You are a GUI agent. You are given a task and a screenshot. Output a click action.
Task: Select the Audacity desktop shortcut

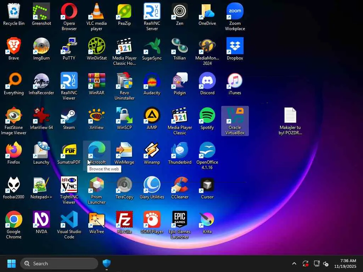coord(152,81)
